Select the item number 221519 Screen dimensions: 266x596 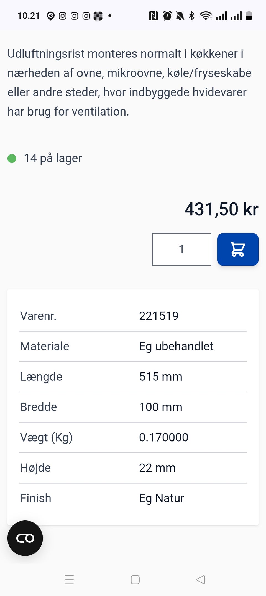point(159,316)
